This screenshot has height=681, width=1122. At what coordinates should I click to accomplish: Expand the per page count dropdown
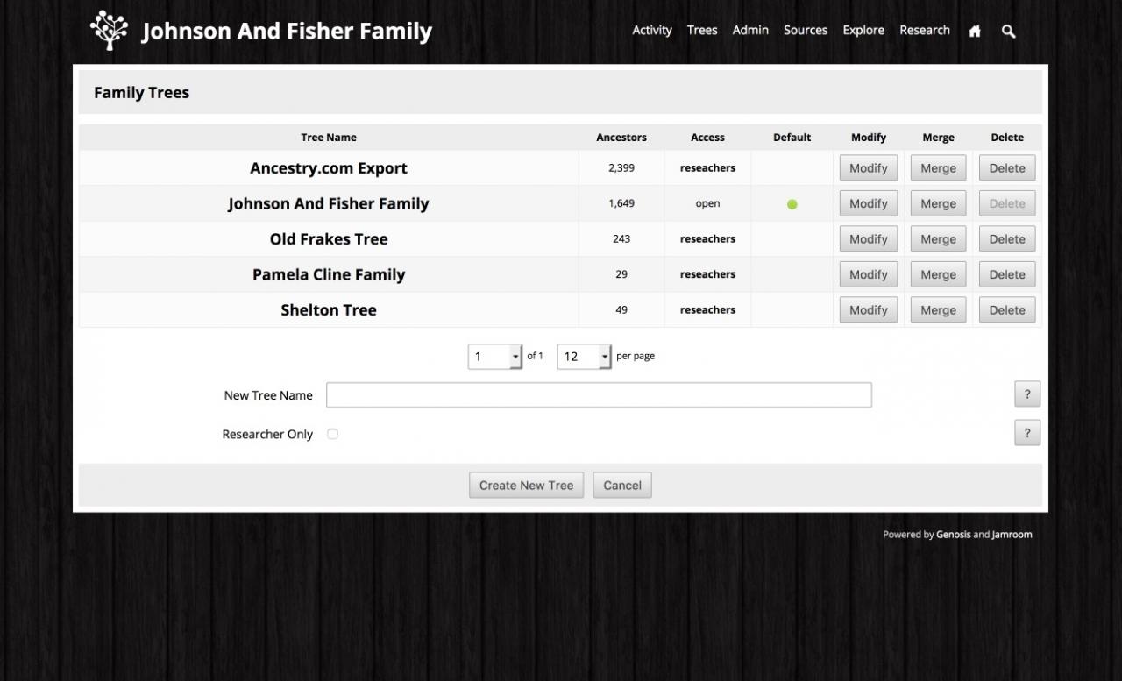pos(584,357)
